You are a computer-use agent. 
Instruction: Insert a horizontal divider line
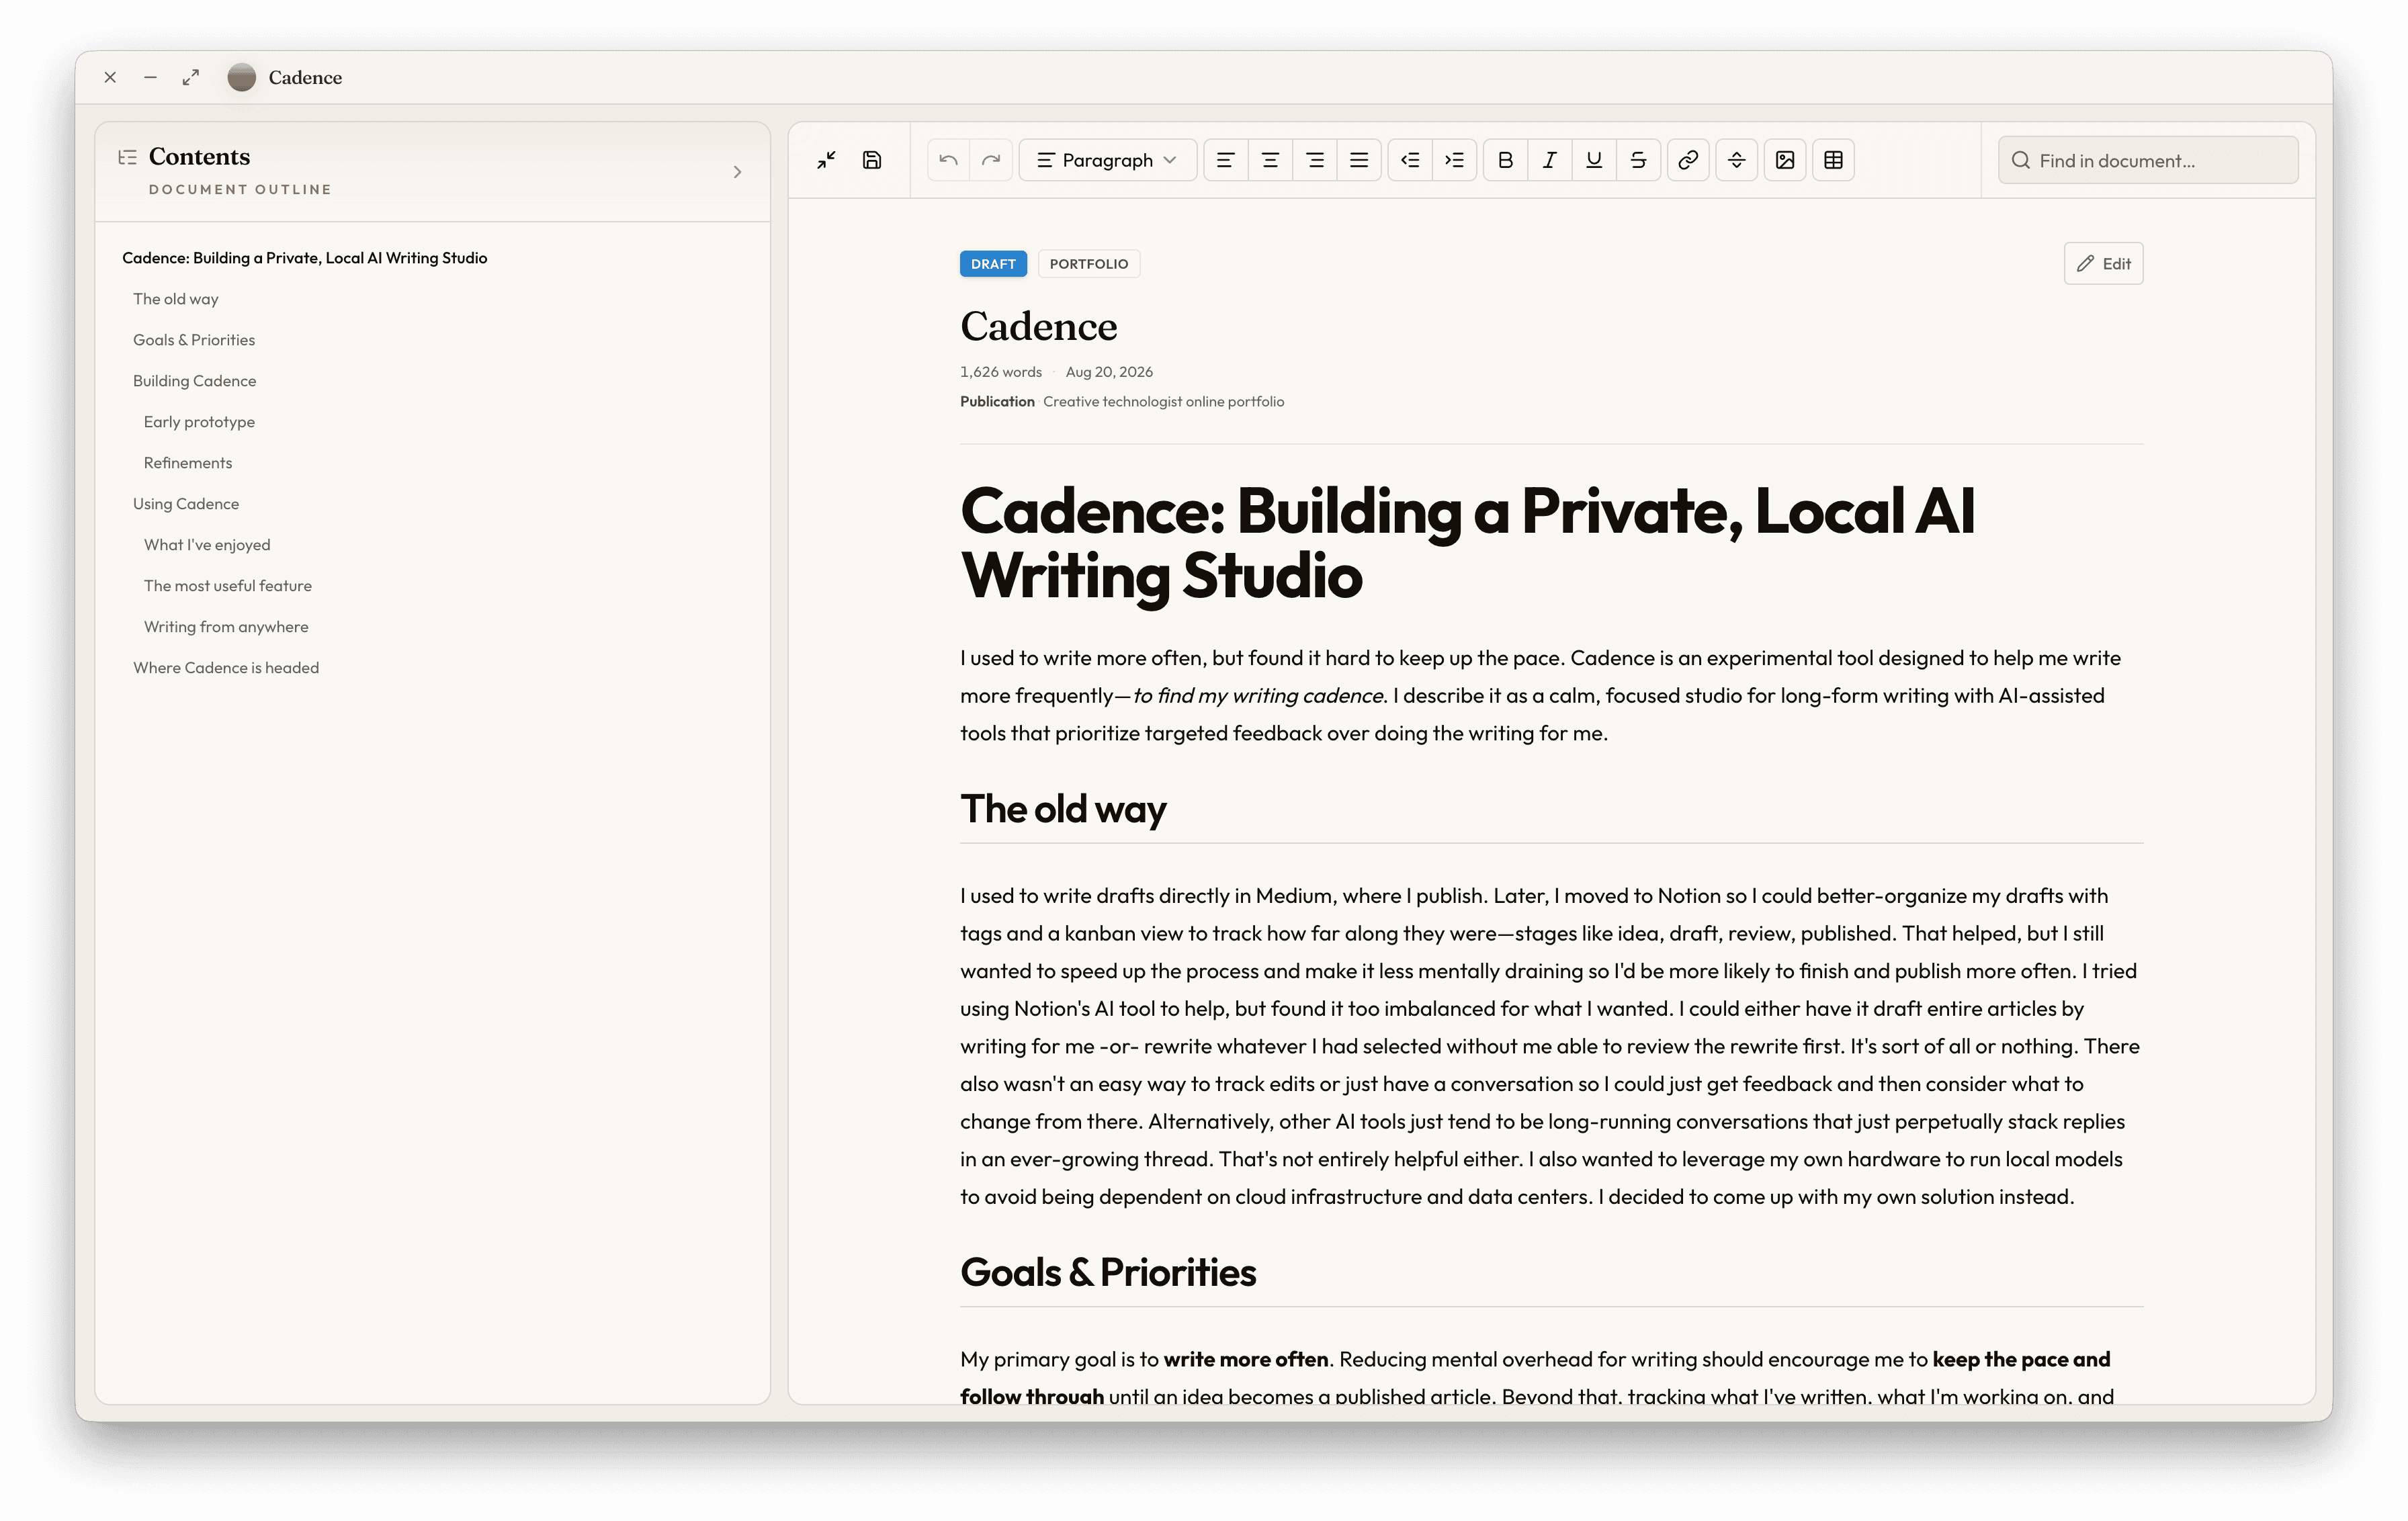(1737, 160)
